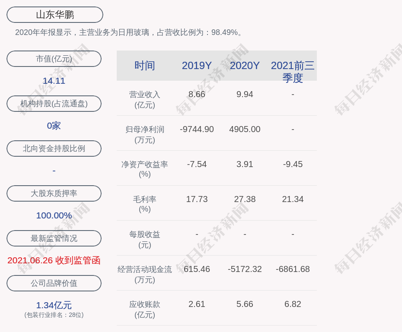Click the 净资产收益率(%) row label
Image resolution: width=402 pixels, height=332 pixels.
[145, 169]
